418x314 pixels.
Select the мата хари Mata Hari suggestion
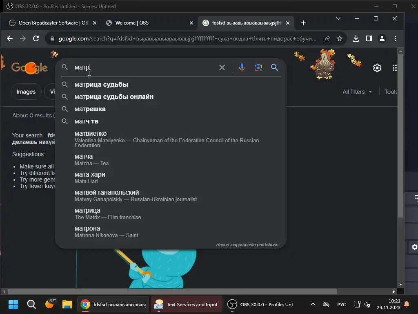[171, 177]
